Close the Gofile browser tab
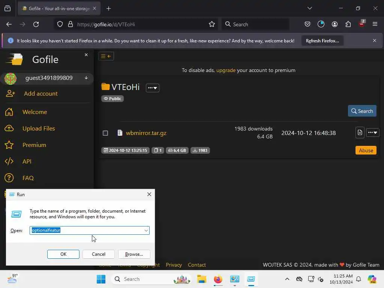The image size is (384, 288). (x=94, y=8)
